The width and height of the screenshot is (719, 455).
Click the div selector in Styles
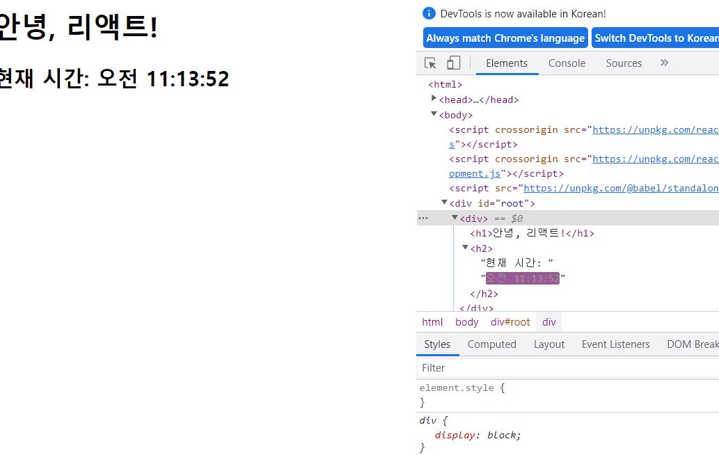coord(427,420)
